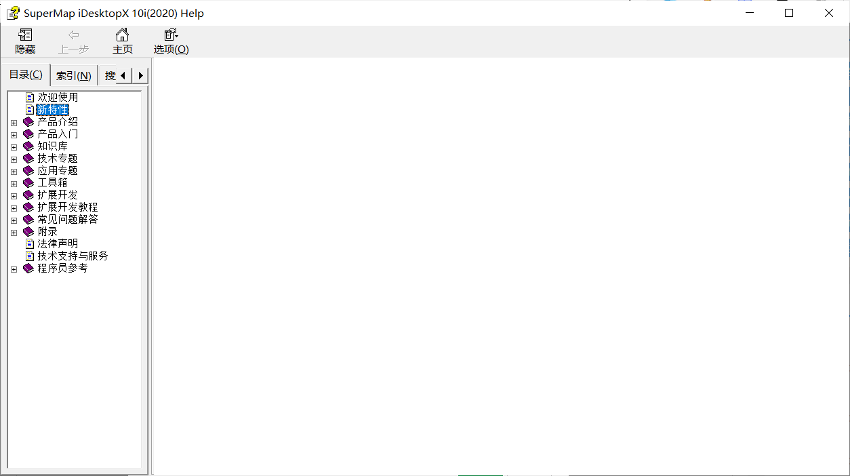Expand the 工具箱 tree node
The width and height of the screenshot is (850, 476).
click(14, 184)
